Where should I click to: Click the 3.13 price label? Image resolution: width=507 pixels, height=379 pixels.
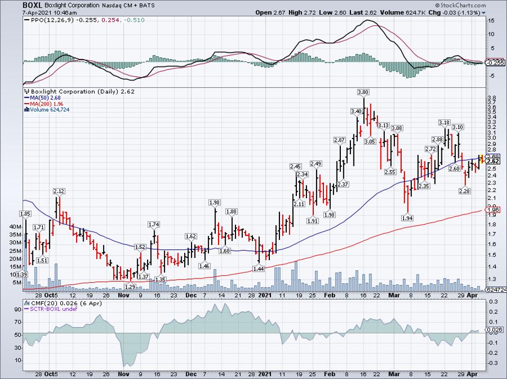[x=384, y=125]
